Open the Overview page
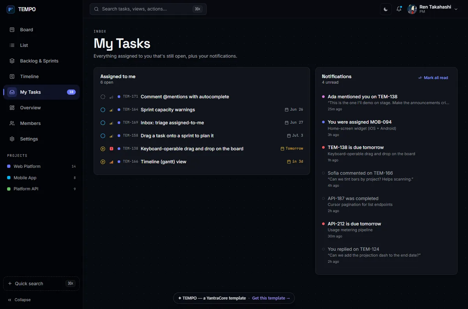 point(41,108)
